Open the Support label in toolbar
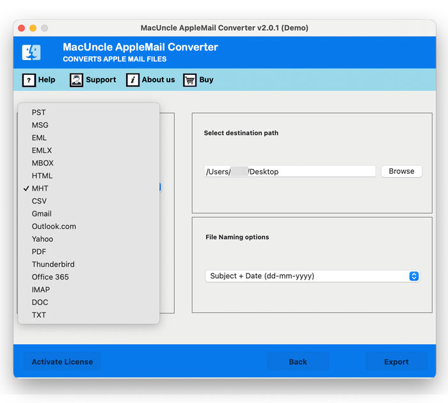The image size is (448, 403). pyautogui.click(x=101, y=80)
